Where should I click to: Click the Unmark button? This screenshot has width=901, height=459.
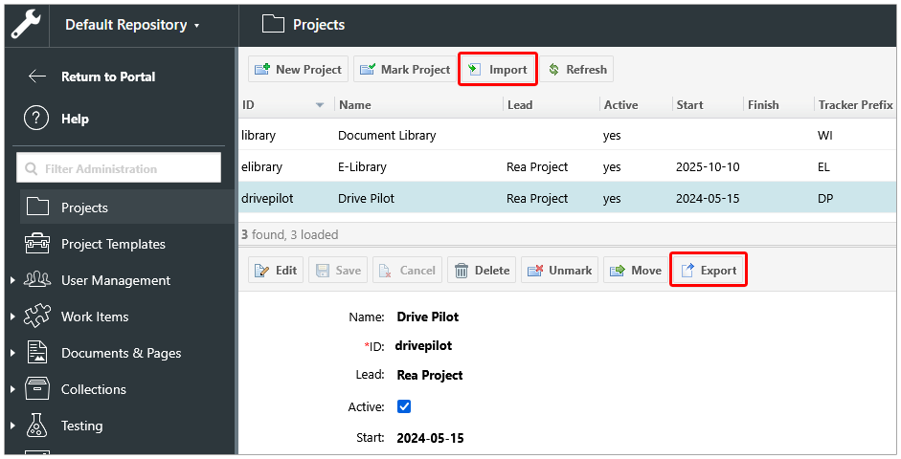pos(560,271)
